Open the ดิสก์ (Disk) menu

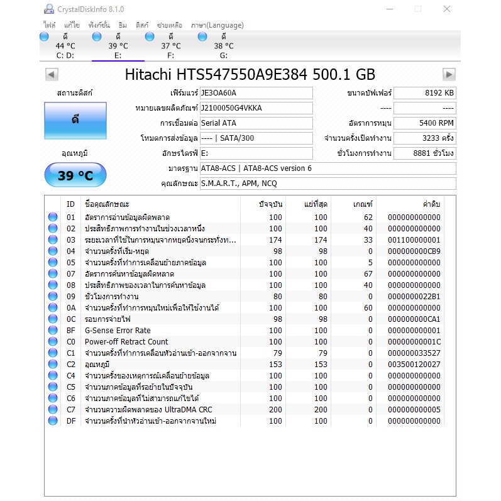142,25
